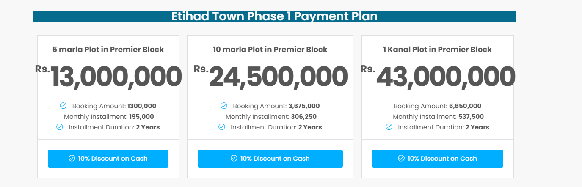
Task: Click check icon beside 5 marla Booking Amount
Action: [x=63, y=106]
